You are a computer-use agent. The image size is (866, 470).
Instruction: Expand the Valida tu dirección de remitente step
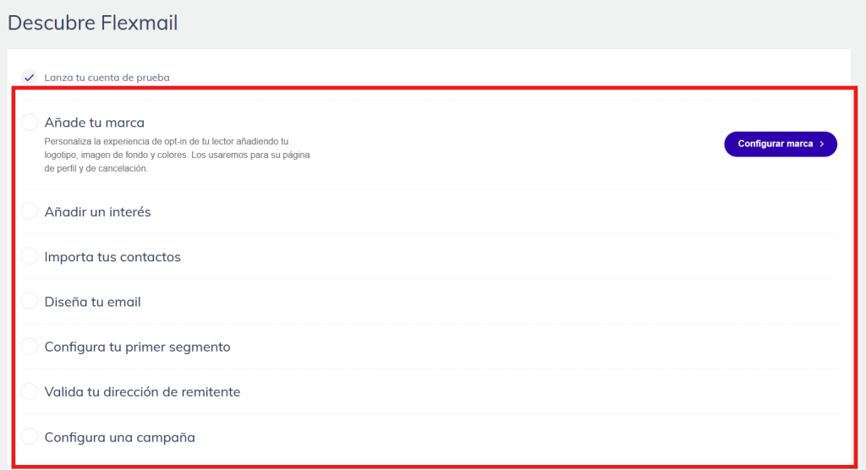click(142, 391)
